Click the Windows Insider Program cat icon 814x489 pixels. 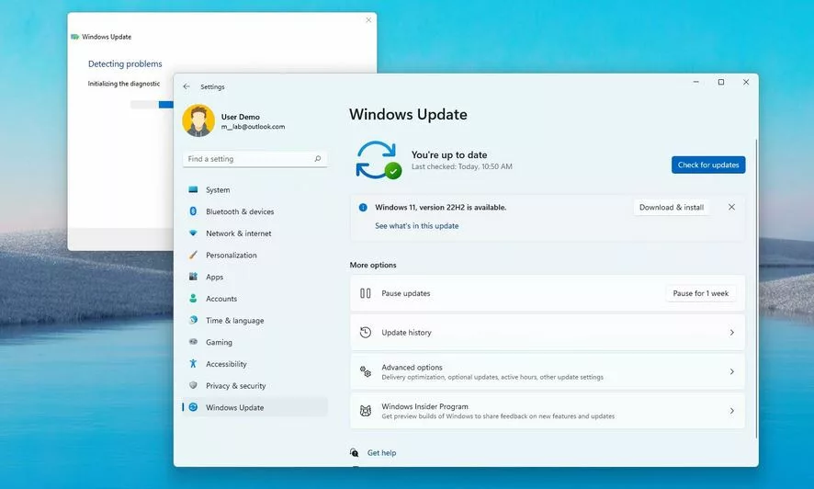click(366, 411)
